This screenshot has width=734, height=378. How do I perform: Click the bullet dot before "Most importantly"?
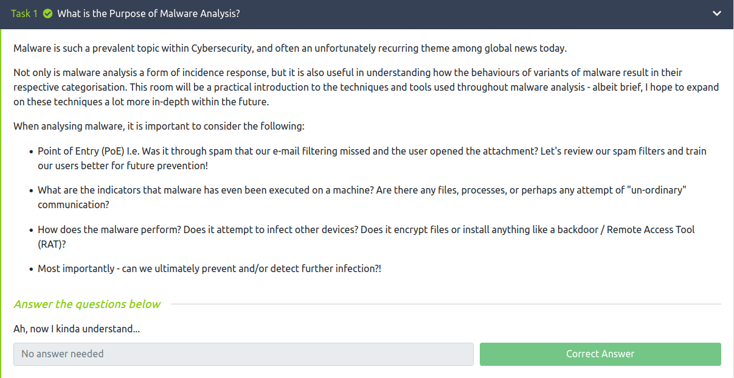point(31,269)
